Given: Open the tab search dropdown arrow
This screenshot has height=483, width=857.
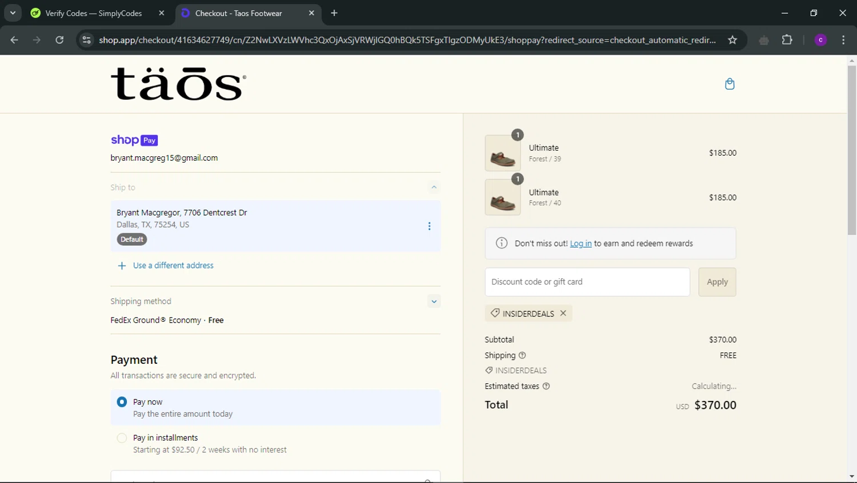Looking at the screenshot, I should 13,13.
